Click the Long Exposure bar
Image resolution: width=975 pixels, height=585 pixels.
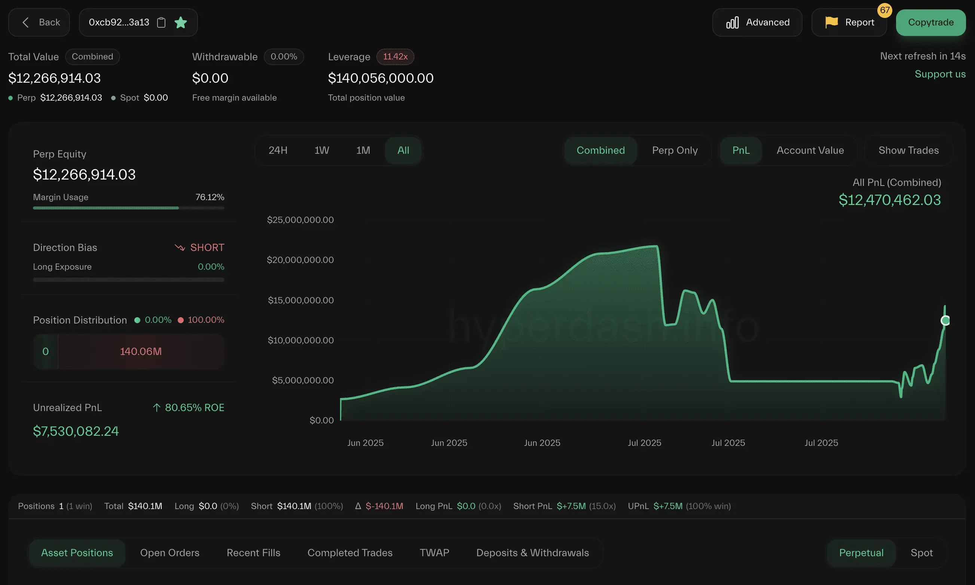pos(129,279)
